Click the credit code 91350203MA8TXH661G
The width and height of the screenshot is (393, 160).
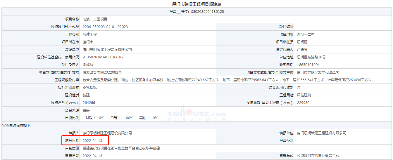(x=103, y=57)
